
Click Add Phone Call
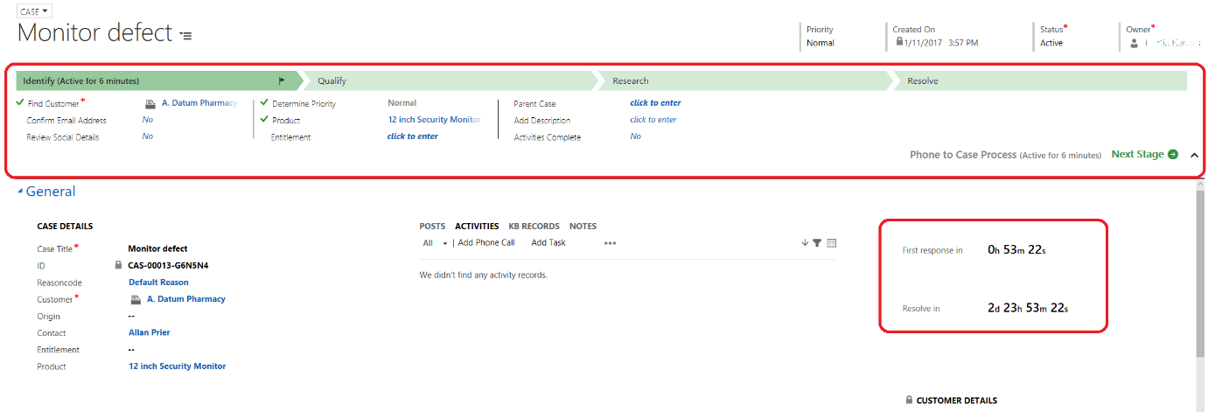point(486,243)
